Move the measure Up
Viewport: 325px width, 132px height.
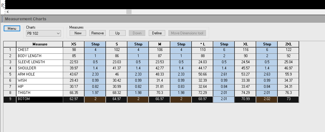[117, 33]
